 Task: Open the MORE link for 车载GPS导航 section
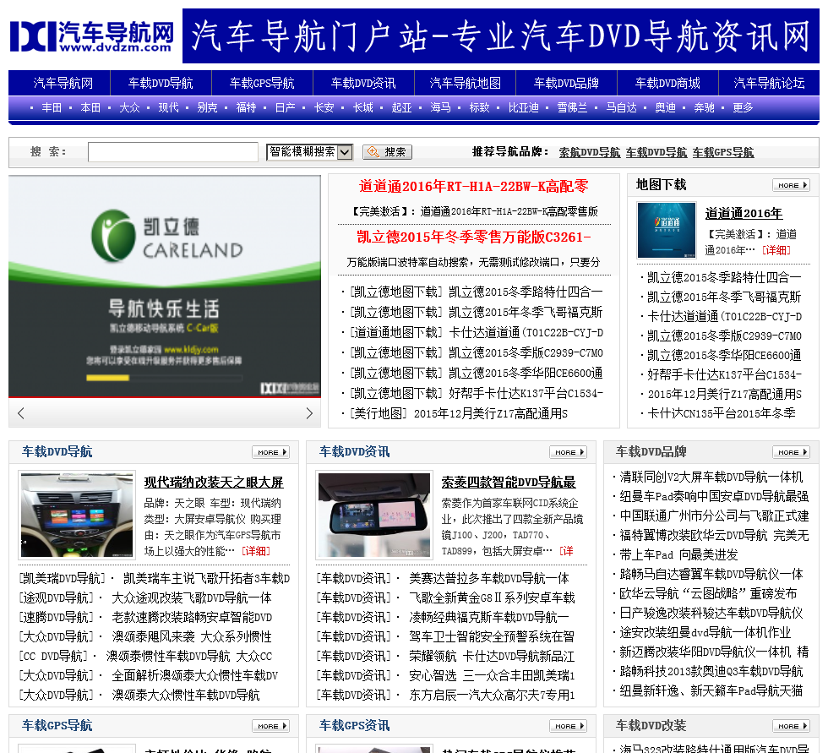pyautogui.click(x=271, y=726)
